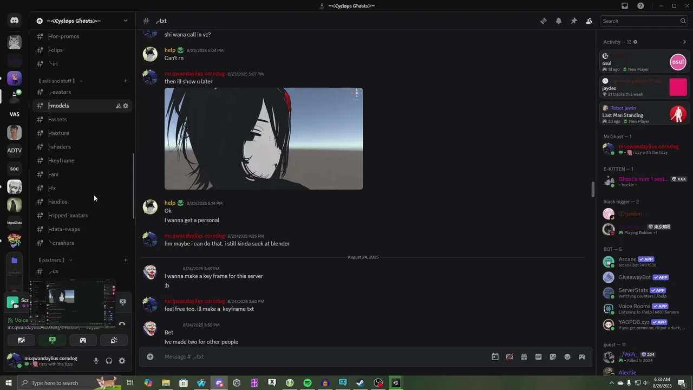This screenshot has width=693, height=390.
Task: Open Discord direct messages home icon
Action: click(15, 21)
